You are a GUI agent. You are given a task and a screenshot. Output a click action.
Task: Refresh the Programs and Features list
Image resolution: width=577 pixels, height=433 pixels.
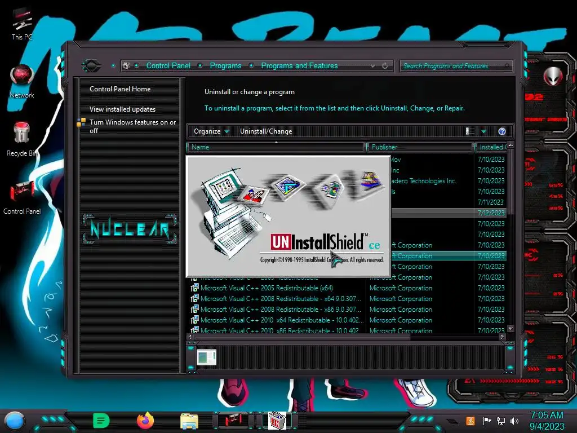tap(385, 66)
